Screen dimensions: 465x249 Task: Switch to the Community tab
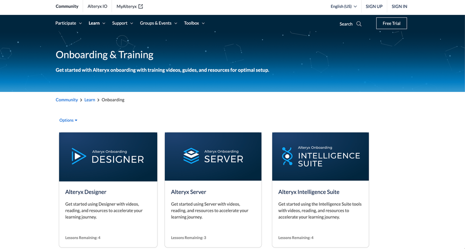67,6
